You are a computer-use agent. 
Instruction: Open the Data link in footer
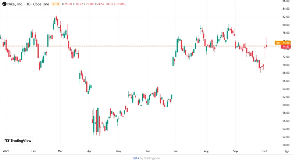[x=136, y=158]
